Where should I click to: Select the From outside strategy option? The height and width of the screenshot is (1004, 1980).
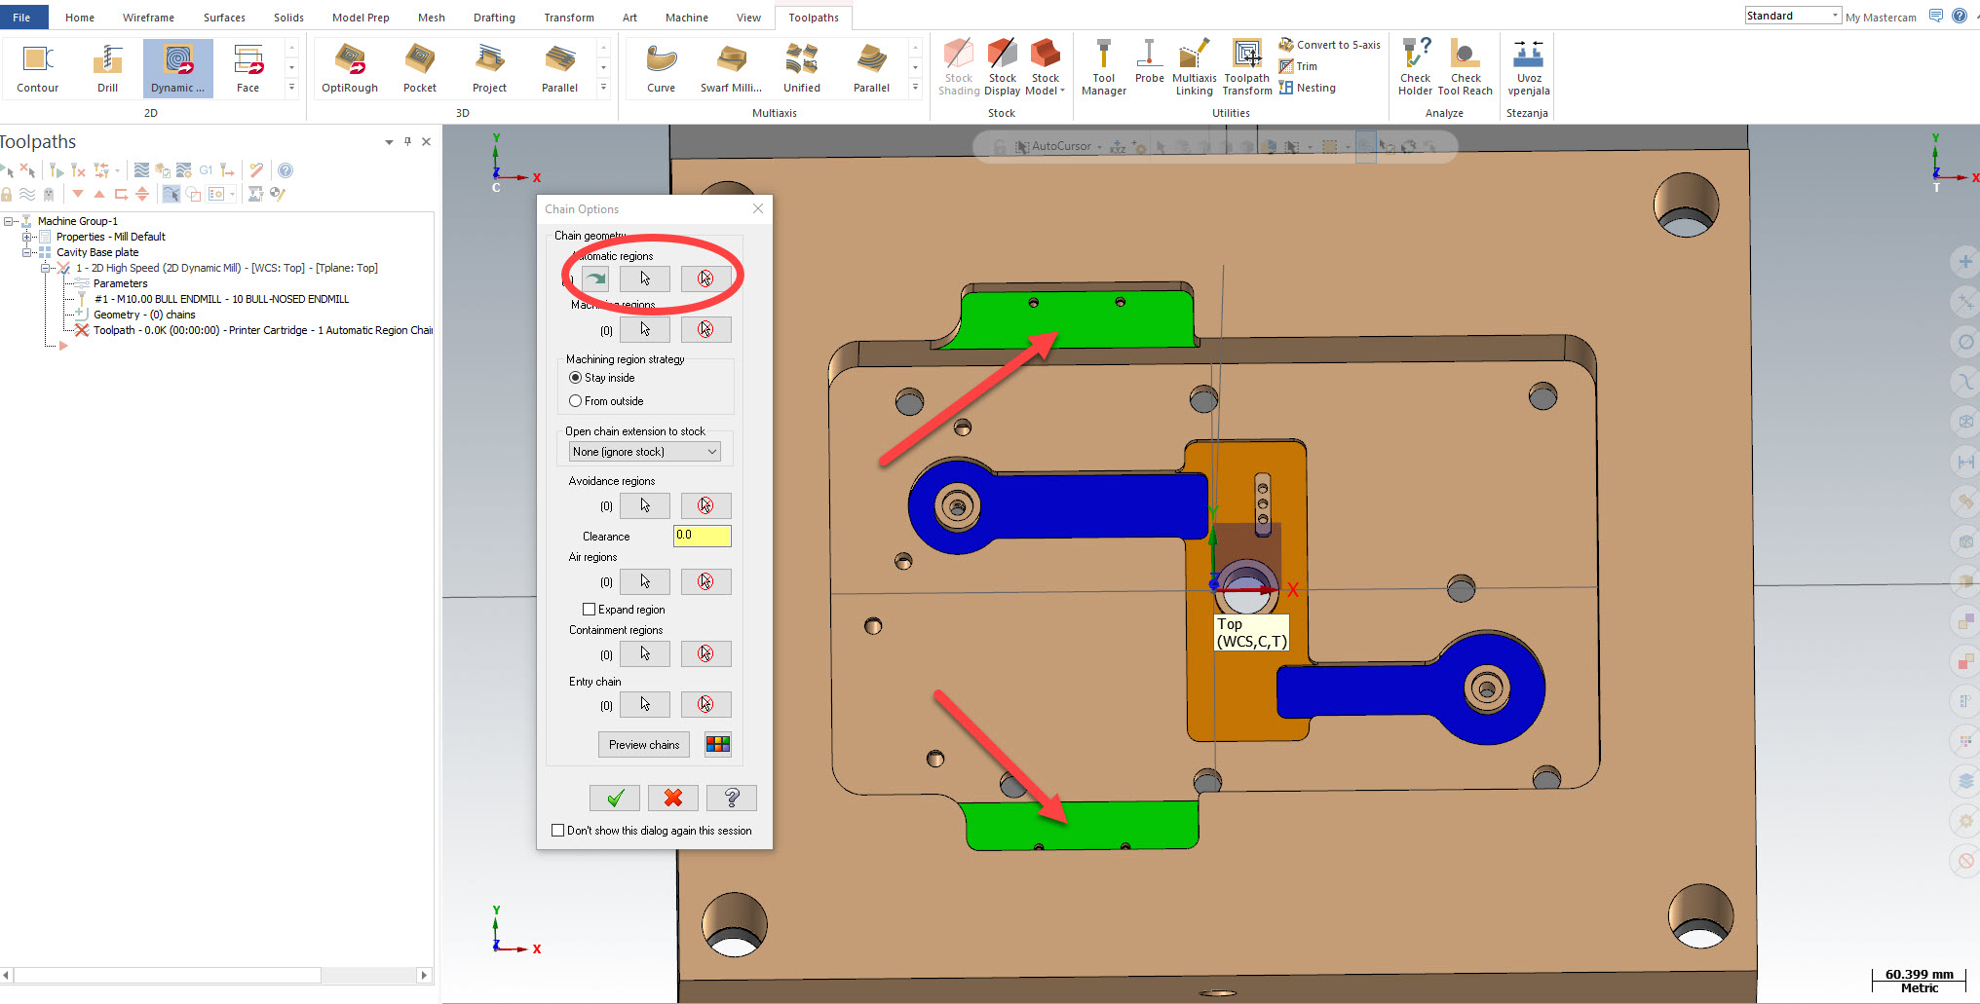576,401
